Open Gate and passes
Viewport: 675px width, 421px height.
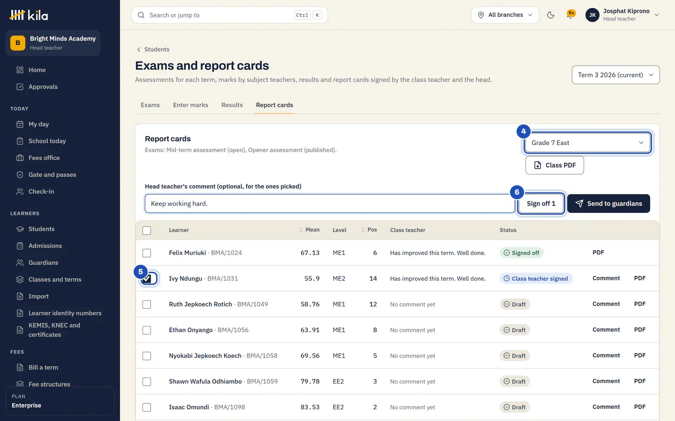pos(52,175)
